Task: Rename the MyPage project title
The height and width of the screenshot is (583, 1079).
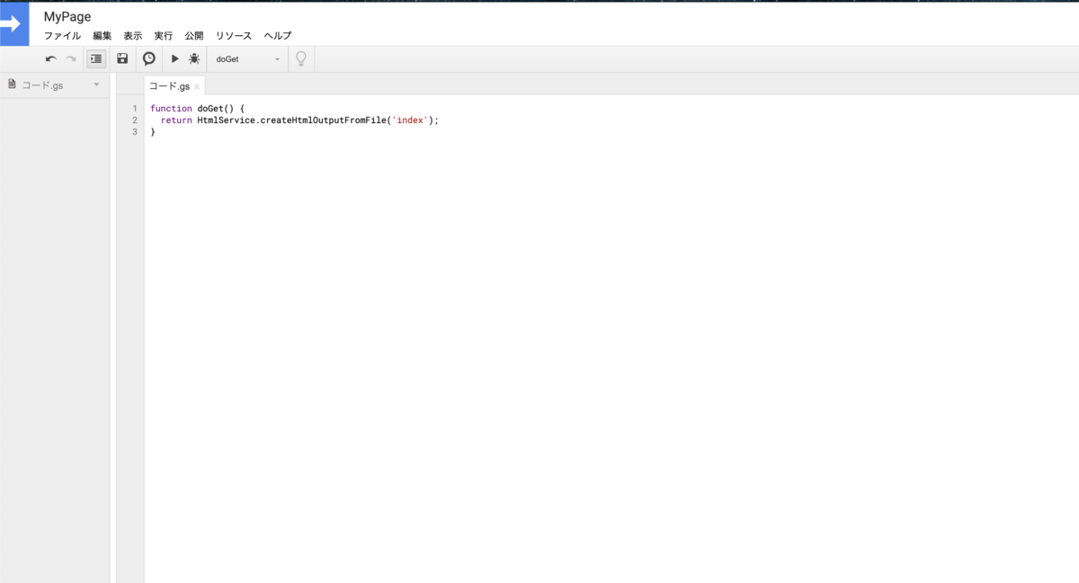Action: (x=67, y=16)
